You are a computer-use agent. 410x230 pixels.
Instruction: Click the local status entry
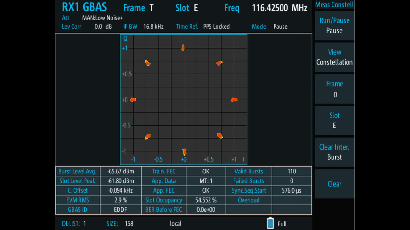(x=176, y=224)
